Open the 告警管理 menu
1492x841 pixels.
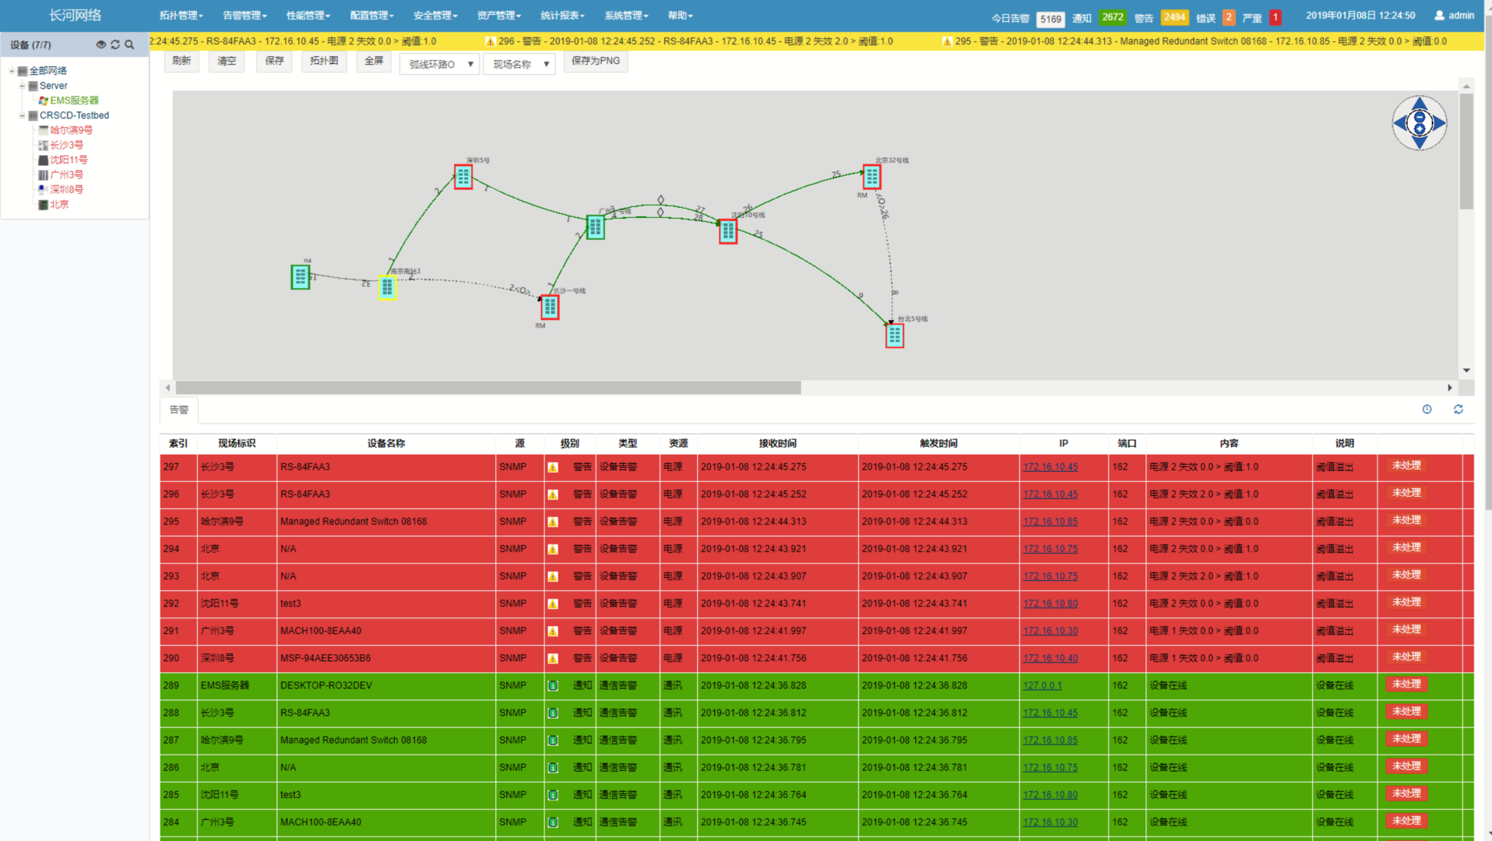(245, 16)
